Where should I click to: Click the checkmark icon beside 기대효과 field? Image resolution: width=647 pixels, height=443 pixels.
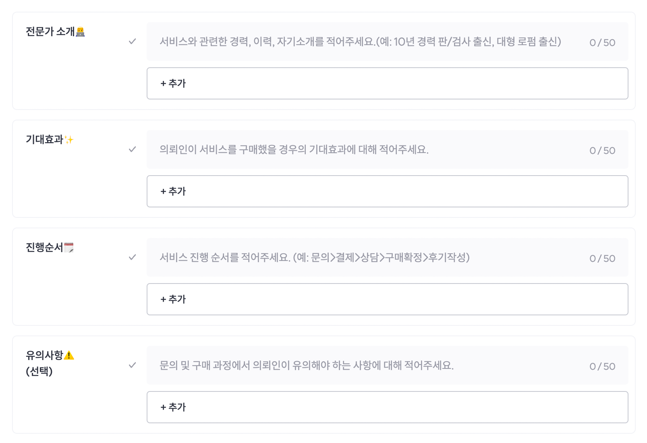click(x=132, y=149)
